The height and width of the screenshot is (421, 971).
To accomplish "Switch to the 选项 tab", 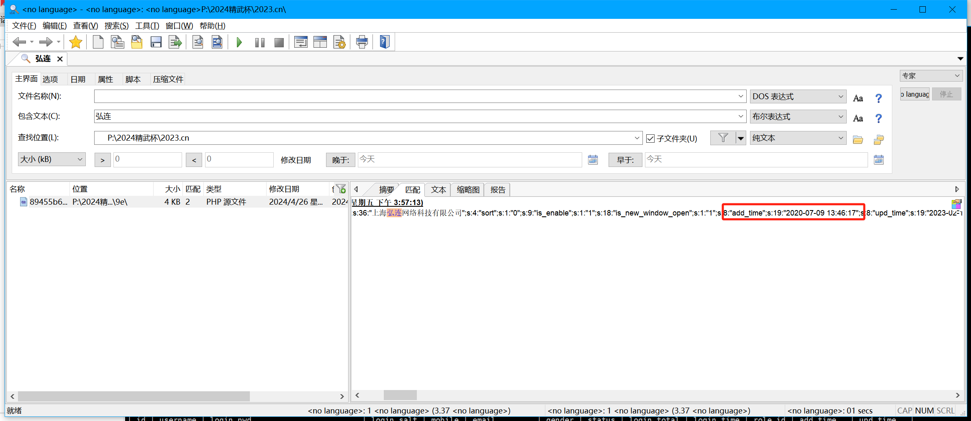I will (50, 79).
